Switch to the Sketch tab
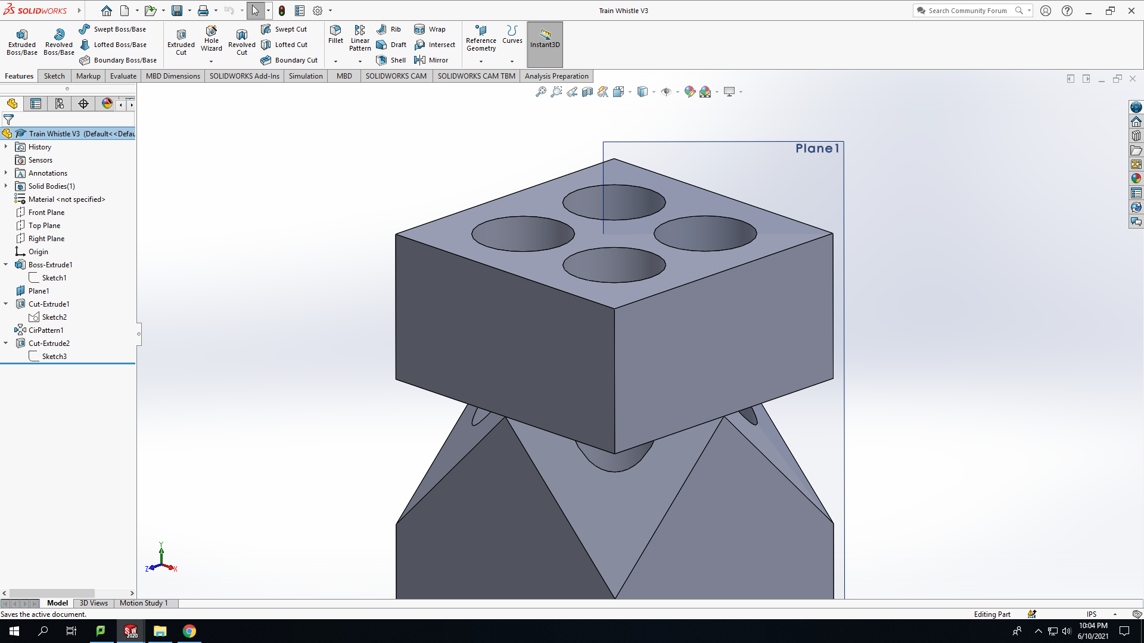Image resolution: width=1144 pixels, height=643 pixels. [x=54, y=76]
